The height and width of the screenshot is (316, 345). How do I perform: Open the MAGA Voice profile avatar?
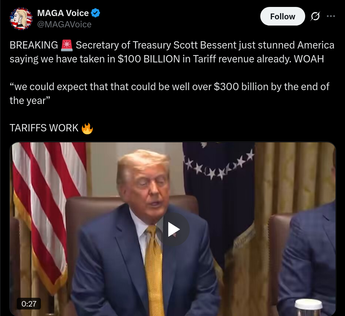coord(21,19)
